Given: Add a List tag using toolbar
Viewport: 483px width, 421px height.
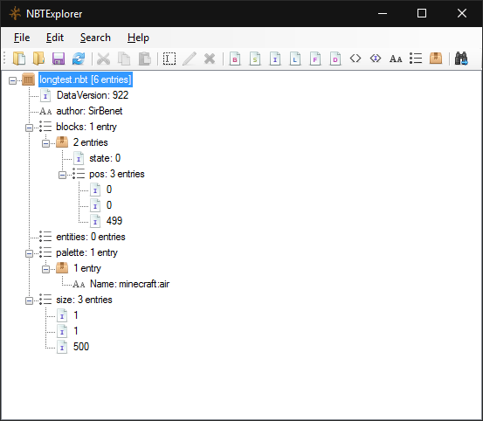Looking at the screenshot, I should [x=416, y=59].
